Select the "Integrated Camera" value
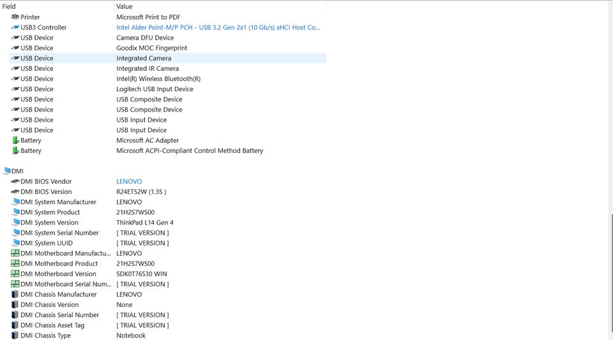The height and width of the screenshot is (340, 613). [144, 58]
